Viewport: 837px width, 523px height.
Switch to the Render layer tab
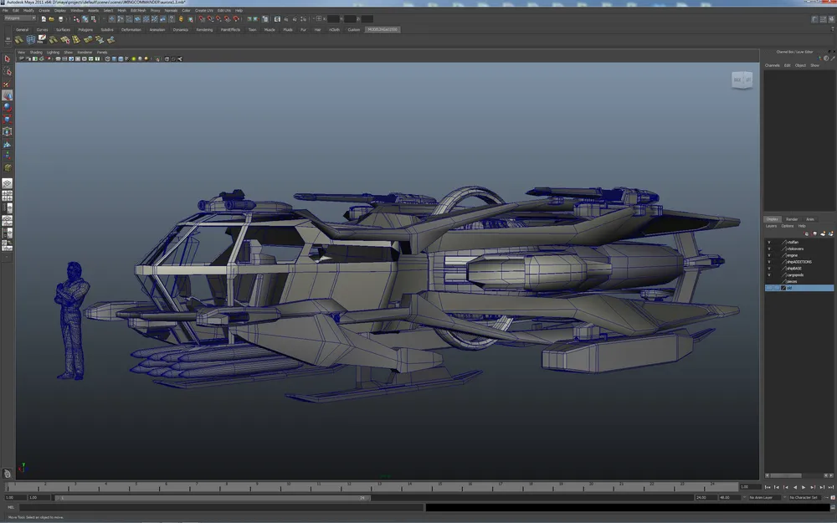[791, 219]
